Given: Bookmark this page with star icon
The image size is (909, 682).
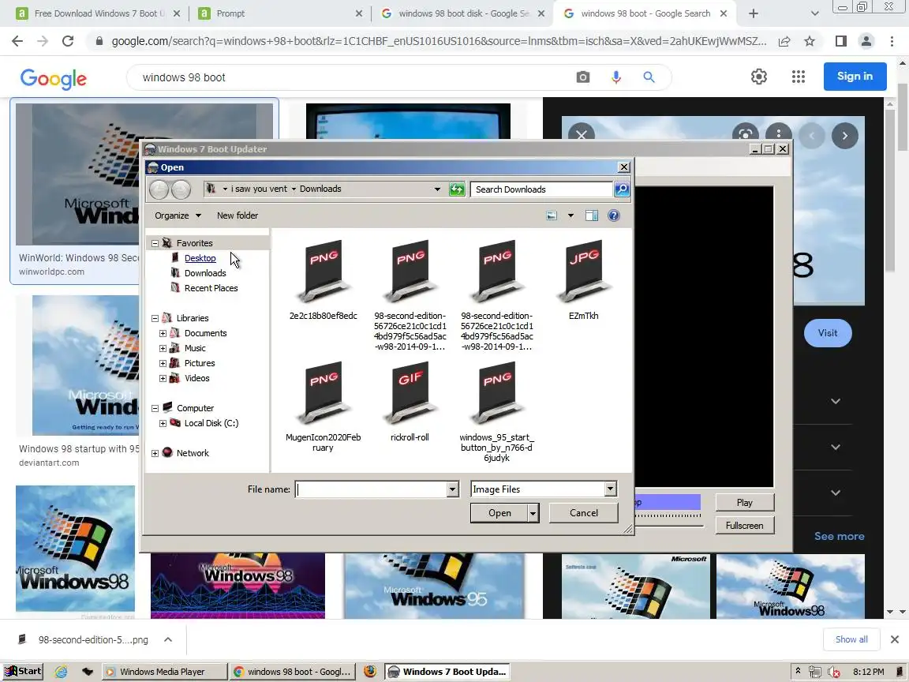Looking at the screenshot, I should [810, 41].
